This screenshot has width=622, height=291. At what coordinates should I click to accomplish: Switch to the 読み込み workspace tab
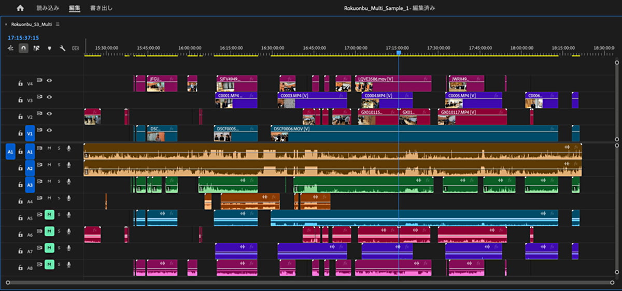coord(48,8)
